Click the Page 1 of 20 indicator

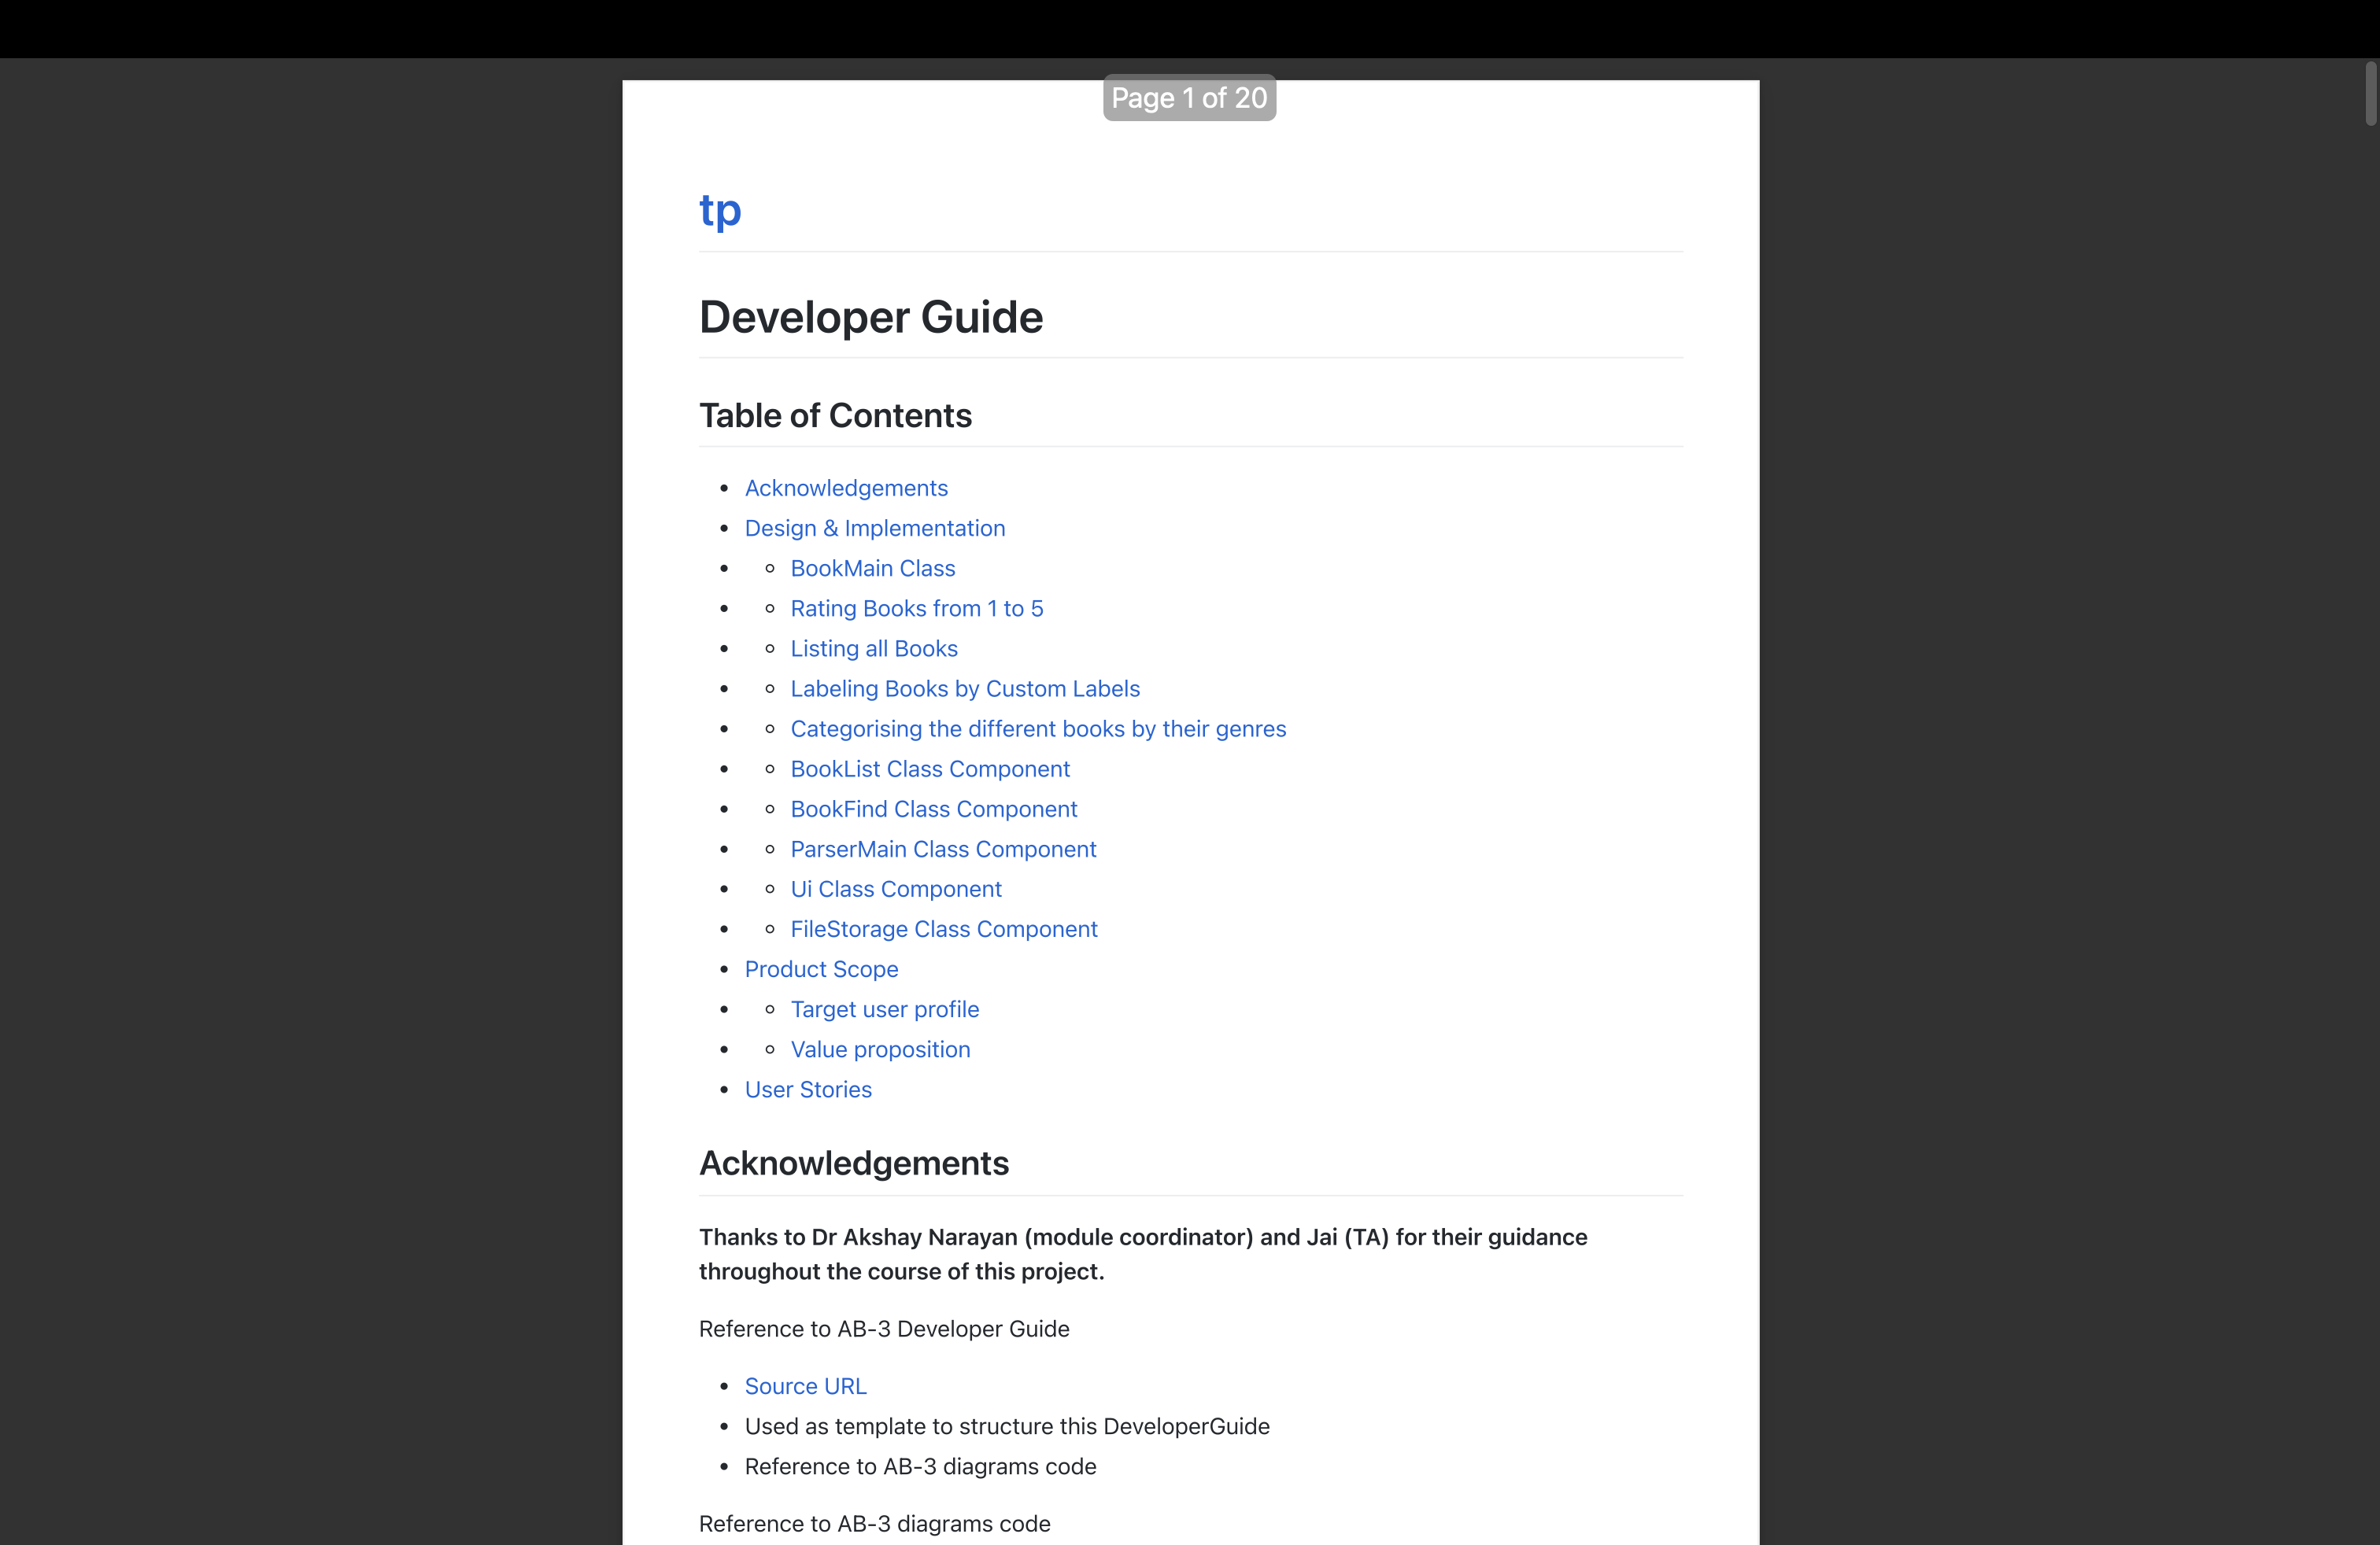[x=1188, y=98]
